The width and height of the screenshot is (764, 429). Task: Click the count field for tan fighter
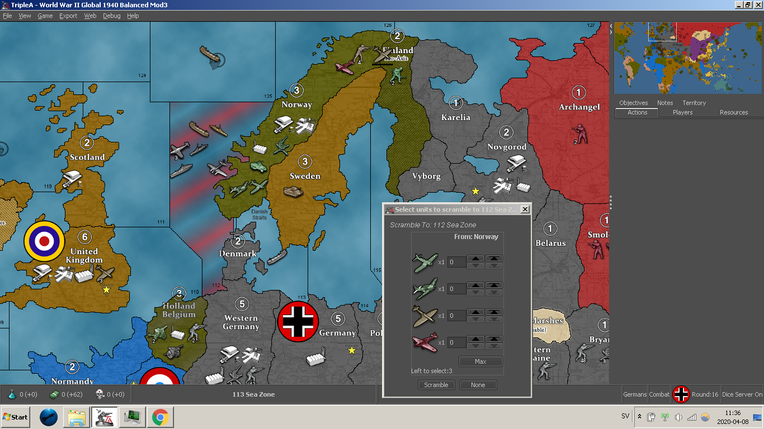456,316
